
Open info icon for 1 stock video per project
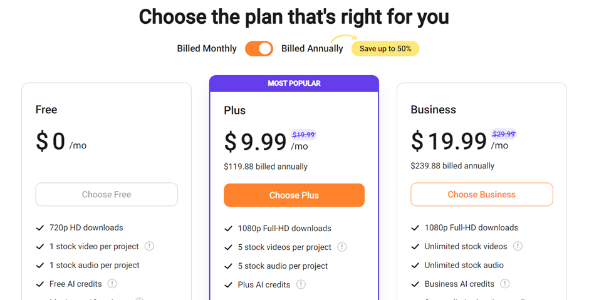tap(149, 246)
